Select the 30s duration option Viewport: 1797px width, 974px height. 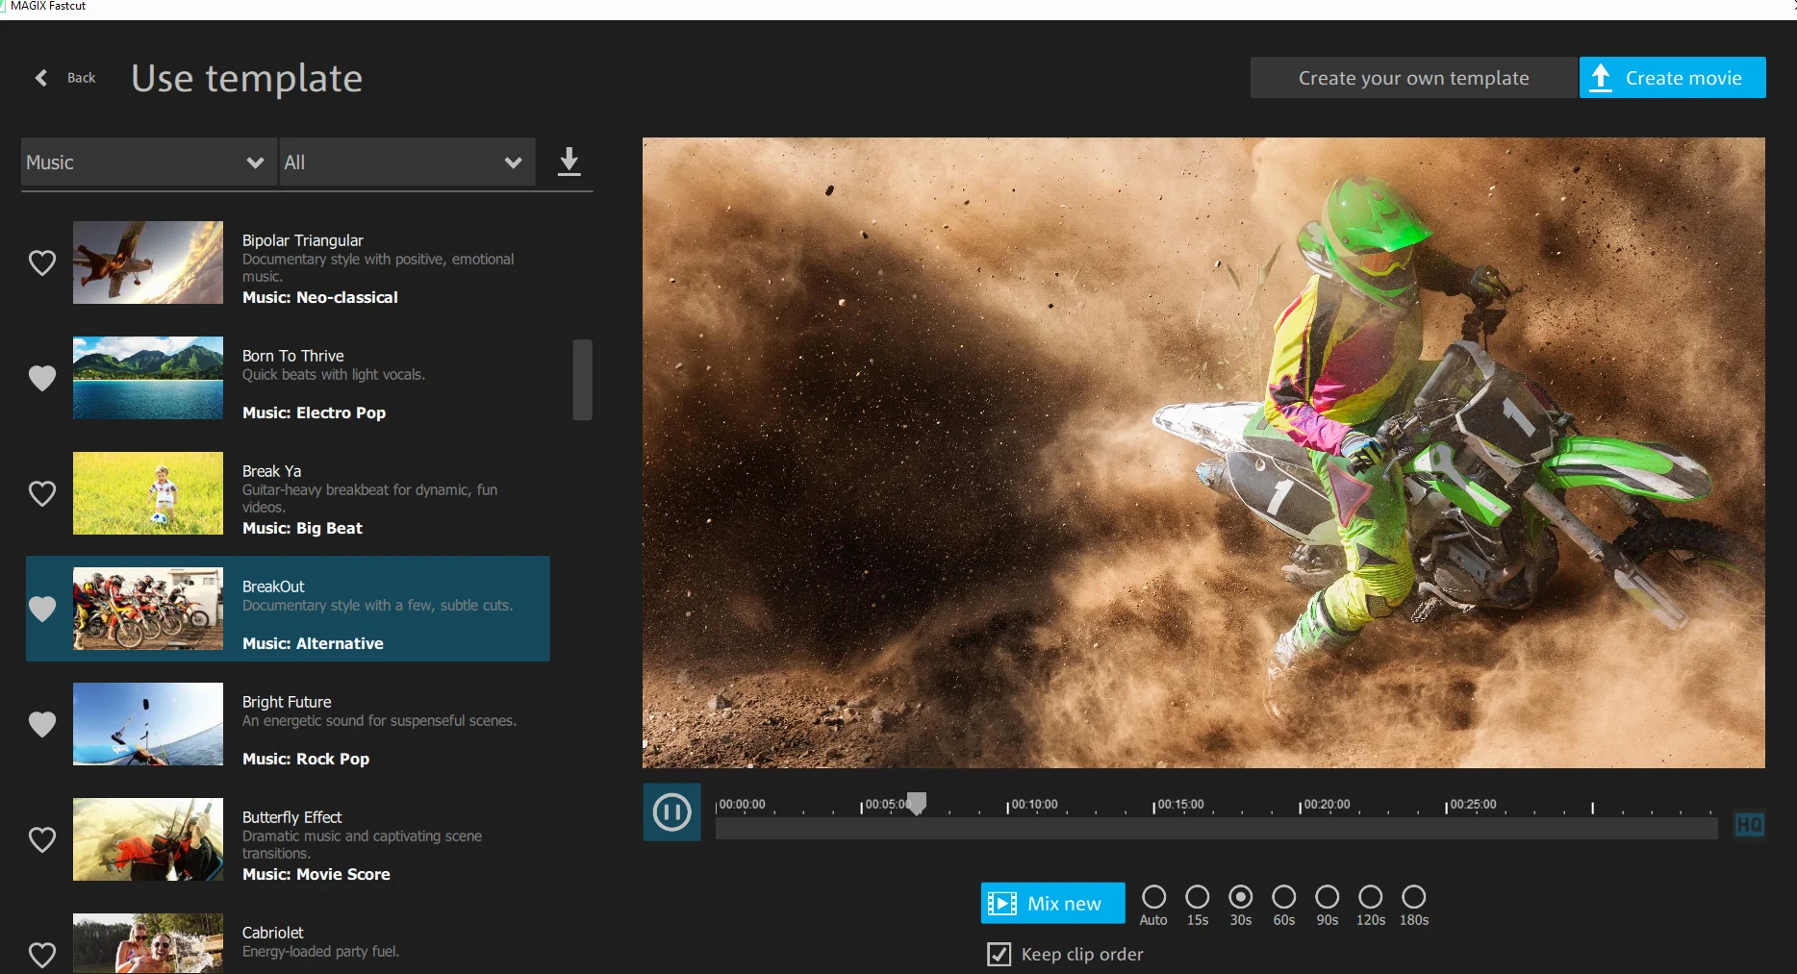[x=1241, y=897]
